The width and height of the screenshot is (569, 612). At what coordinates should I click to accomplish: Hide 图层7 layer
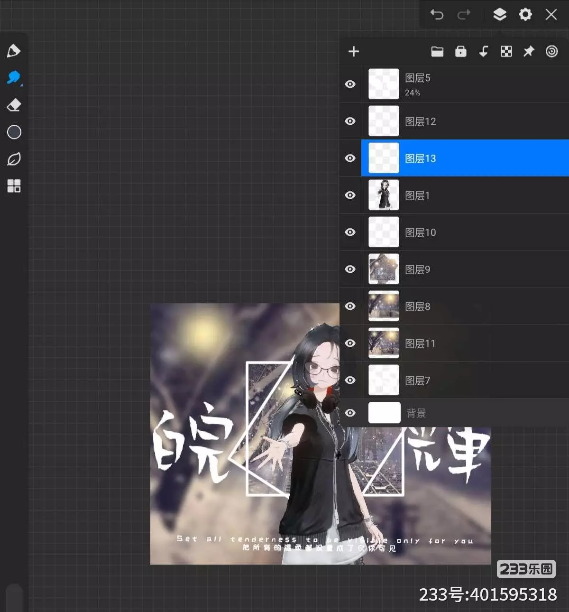350,380
